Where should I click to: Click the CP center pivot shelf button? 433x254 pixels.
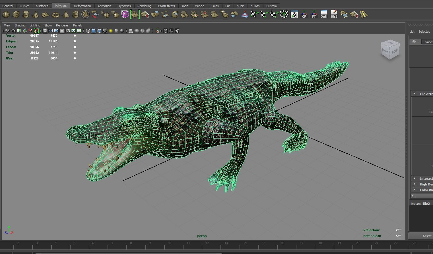[304, 14]
